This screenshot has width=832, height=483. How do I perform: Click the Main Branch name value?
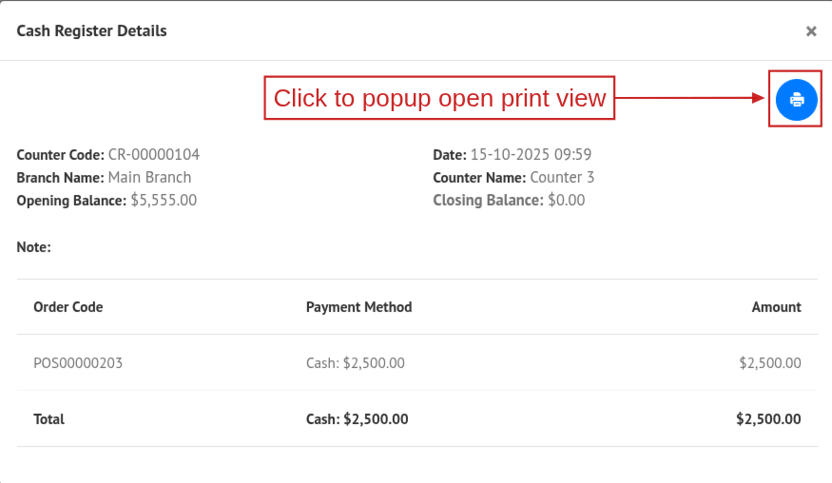pyautogui.click(x=149, y=177)
